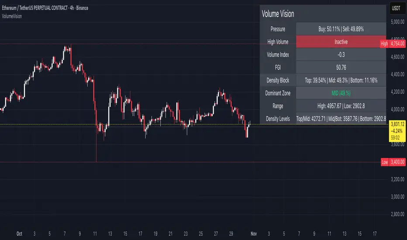Click the Volume Index value -0.3
Image resolution: width=407 pixels, height=240 pixels.
pos(341,55)
